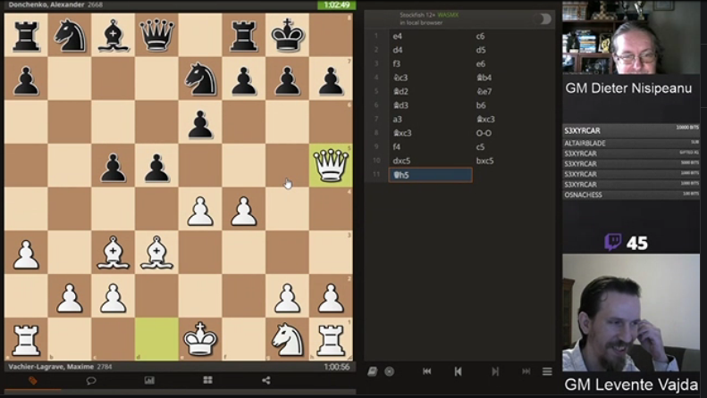Click the white knight on g1
The height and width of the screenshot is (398, 707).
tap(287, 339)
